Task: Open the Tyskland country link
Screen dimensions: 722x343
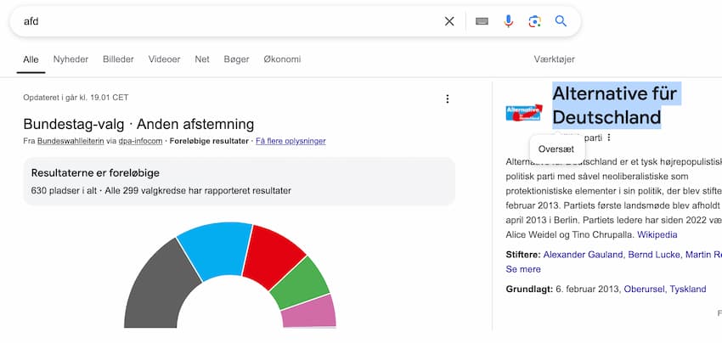Action: [x=688, y=290]
